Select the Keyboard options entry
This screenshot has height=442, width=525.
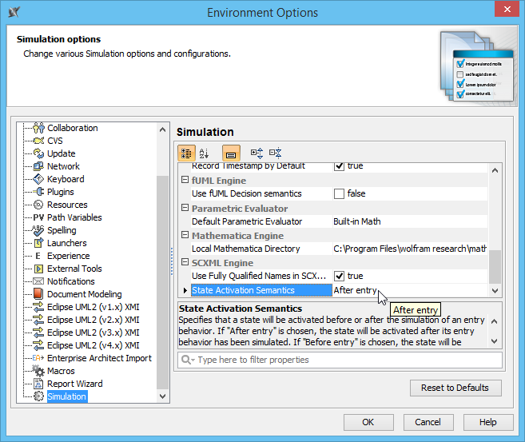[x=66, y=179]
